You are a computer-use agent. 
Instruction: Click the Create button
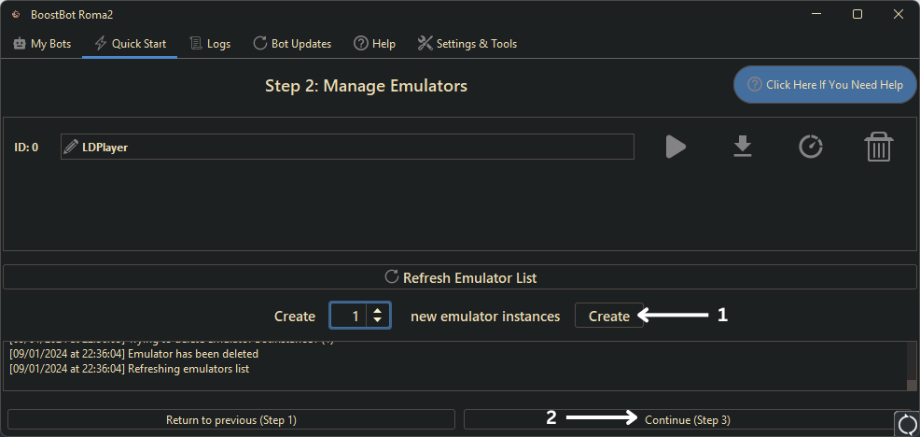(x=608, y=317)
